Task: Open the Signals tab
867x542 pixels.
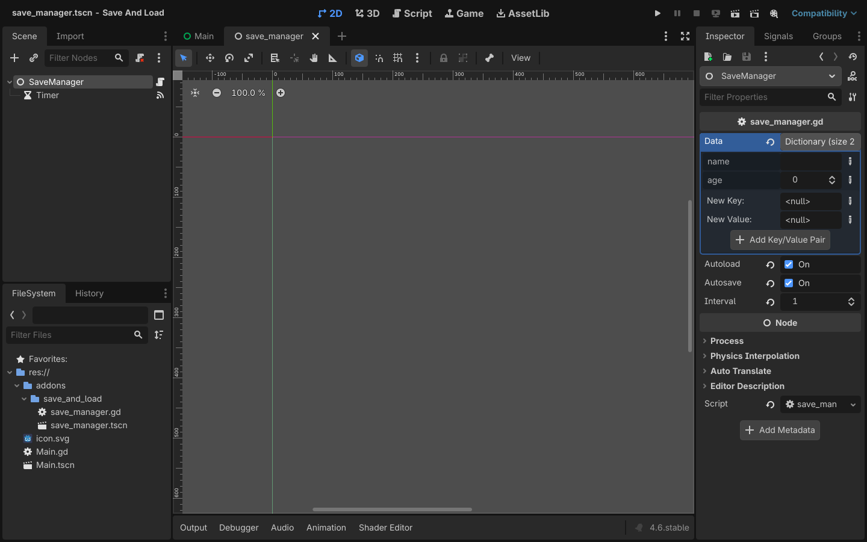Action: [x=778, y=36]
